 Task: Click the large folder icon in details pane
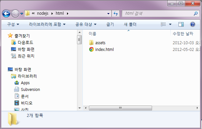(x=13, y=119)
